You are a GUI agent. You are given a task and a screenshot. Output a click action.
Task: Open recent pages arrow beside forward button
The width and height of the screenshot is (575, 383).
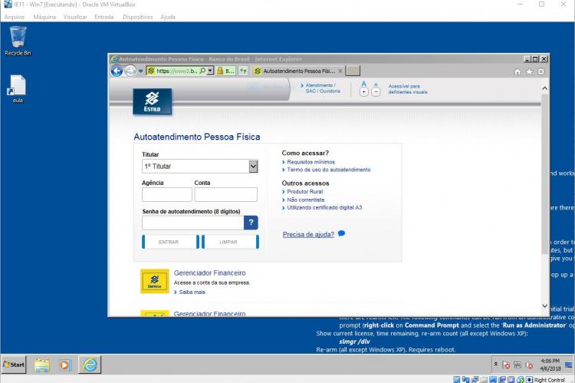[x=140, y=71]
